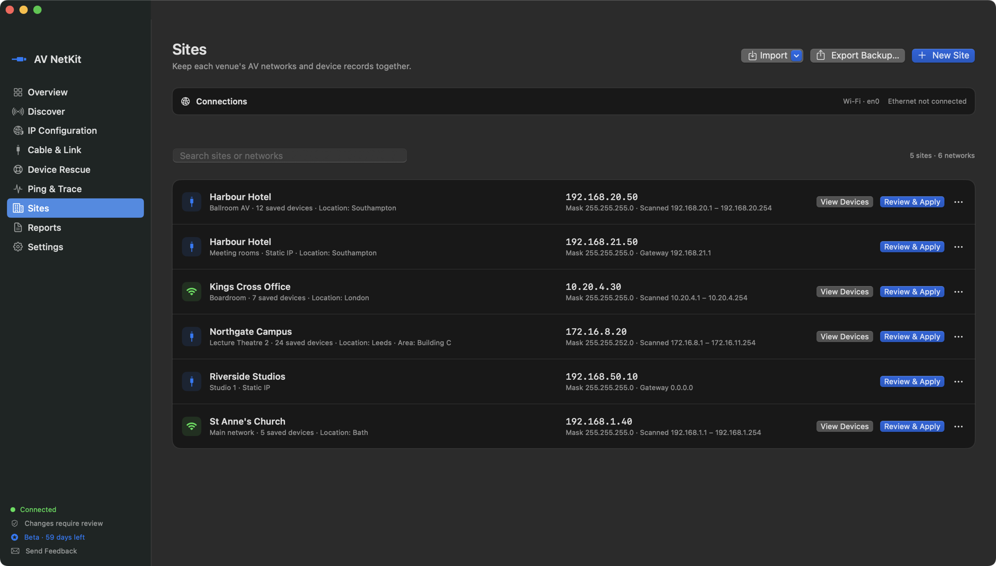View Devices for St Anne's Church
This screenshot has height=566, width=996.
click(x=844, y=426)
